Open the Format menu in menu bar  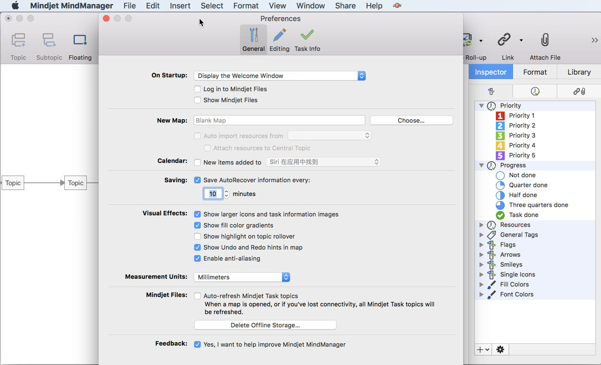(245, 6)
